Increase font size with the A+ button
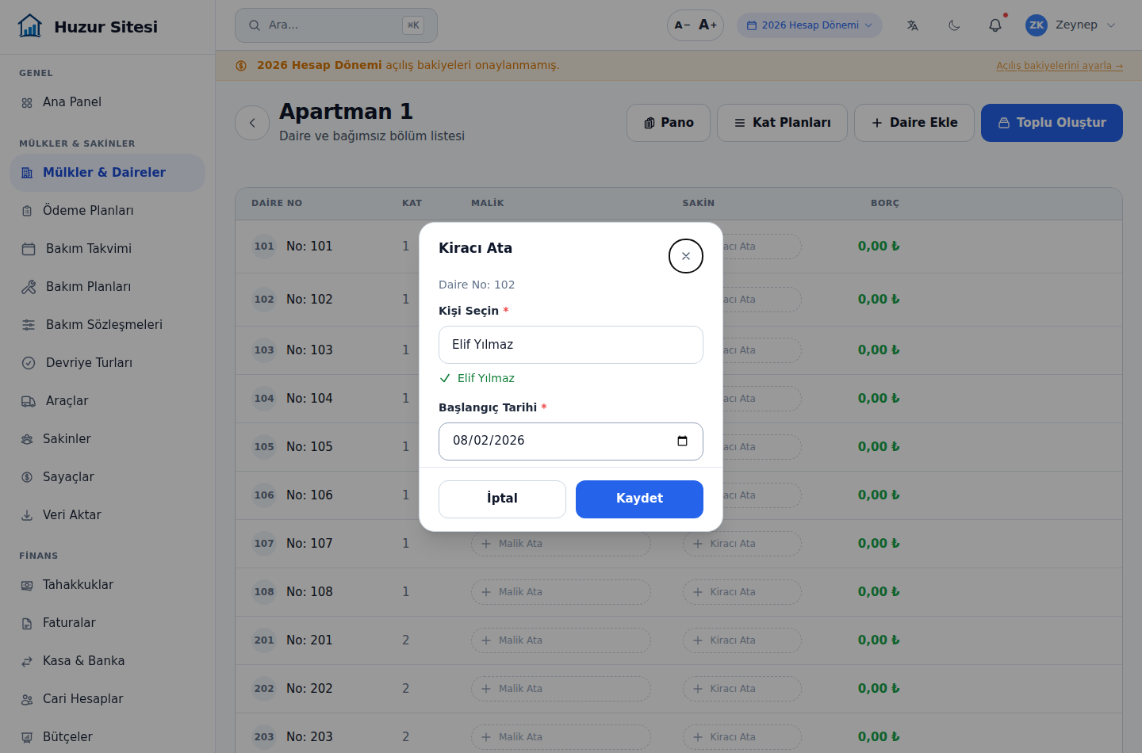This screenshot has width=1142, height=753. [708, 25]
